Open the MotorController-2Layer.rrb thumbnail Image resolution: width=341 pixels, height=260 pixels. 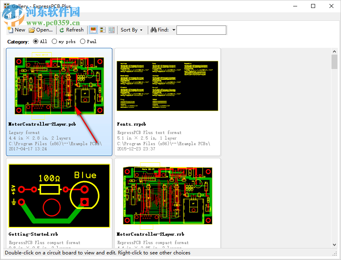[x=167, y=195]
